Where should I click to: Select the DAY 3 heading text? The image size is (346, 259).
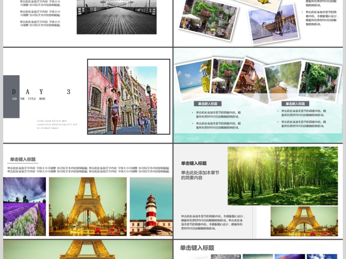41,92
